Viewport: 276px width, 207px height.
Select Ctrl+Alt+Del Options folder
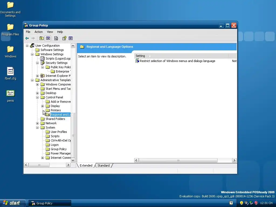tap(61, 140)
